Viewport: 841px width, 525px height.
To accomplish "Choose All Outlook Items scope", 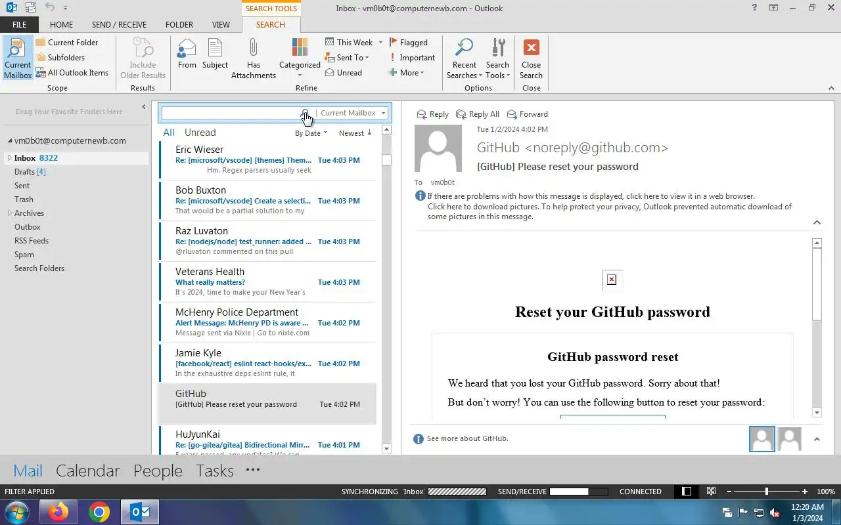I will (72, 72).
